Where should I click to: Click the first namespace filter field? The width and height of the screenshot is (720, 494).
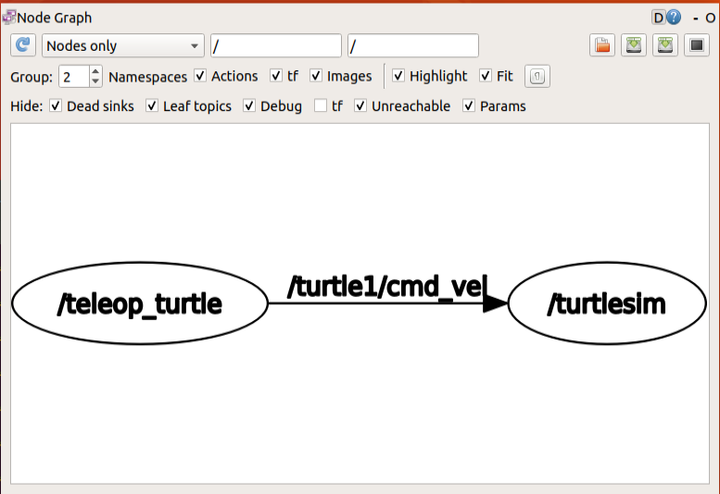[276, 45]
